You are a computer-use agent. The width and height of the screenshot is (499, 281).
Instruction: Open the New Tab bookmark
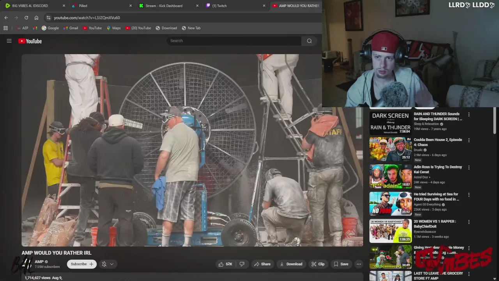click(191, 28)
